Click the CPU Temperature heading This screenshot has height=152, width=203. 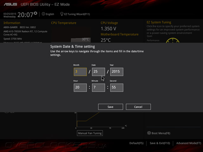point(63,23)
